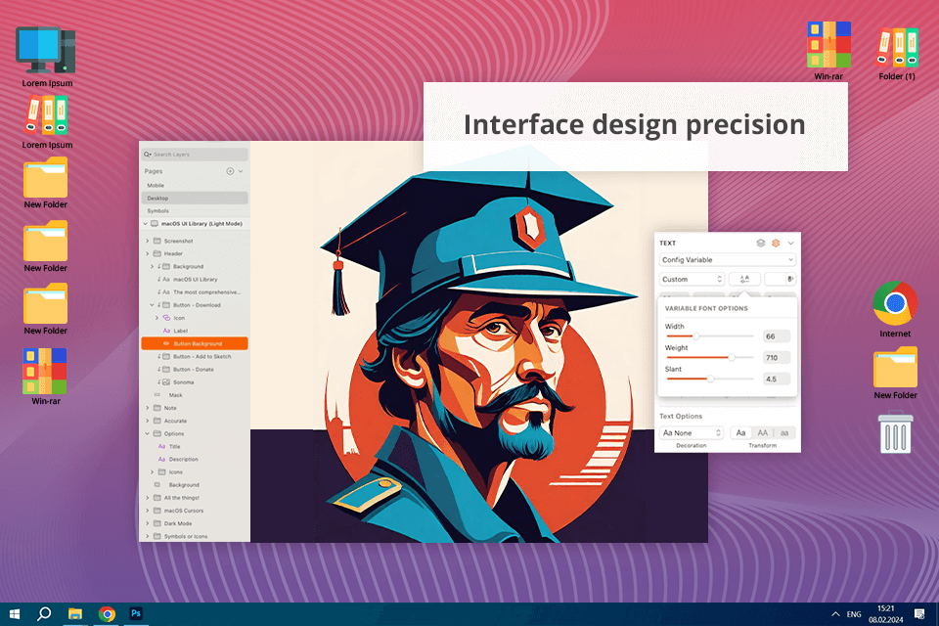Adjust the Width slider
Screen dimensions: 939x626
click(x=710, y=336)
